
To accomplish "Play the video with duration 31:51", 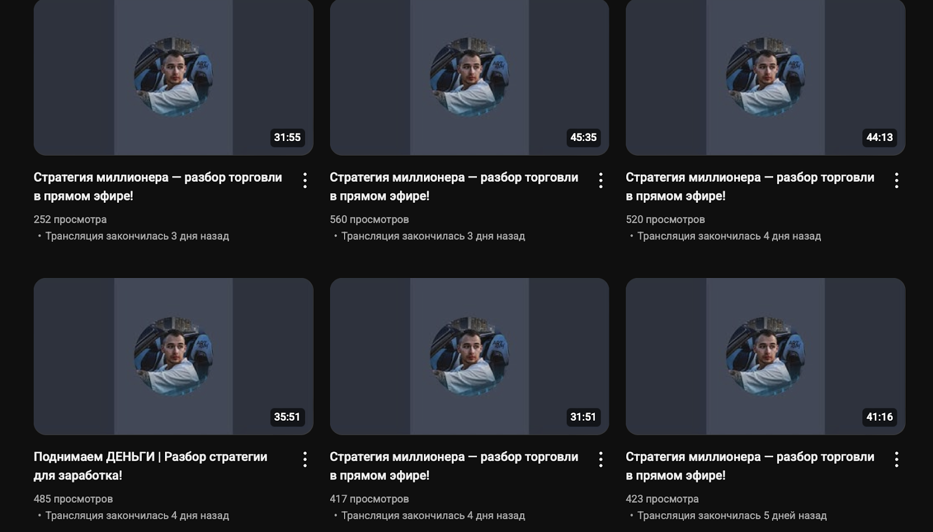I will point(469,356).
